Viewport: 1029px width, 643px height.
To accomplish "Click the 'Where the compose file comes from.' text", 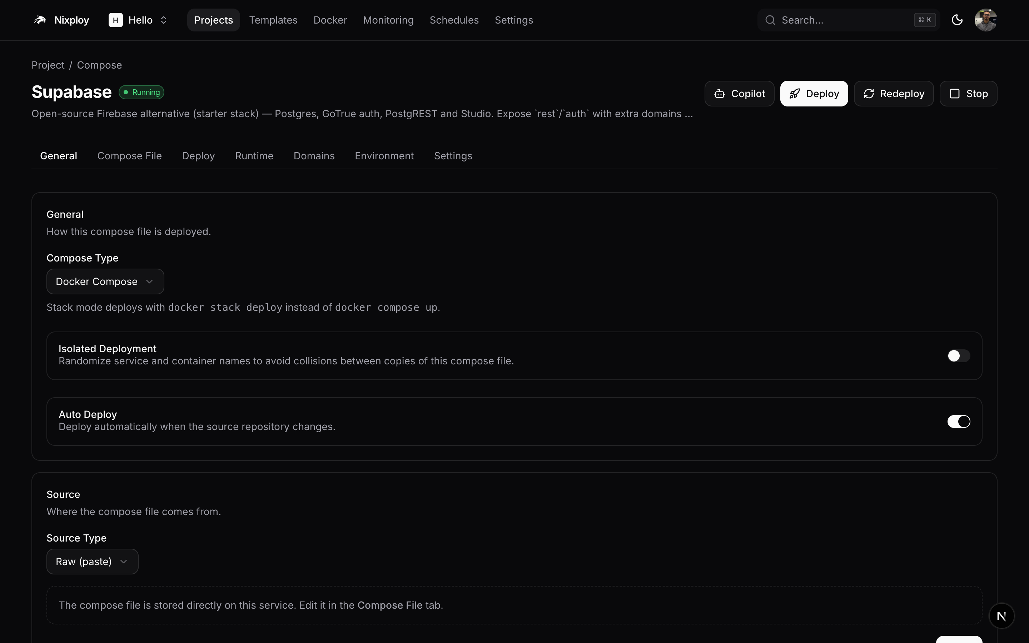I will (134, 512).
